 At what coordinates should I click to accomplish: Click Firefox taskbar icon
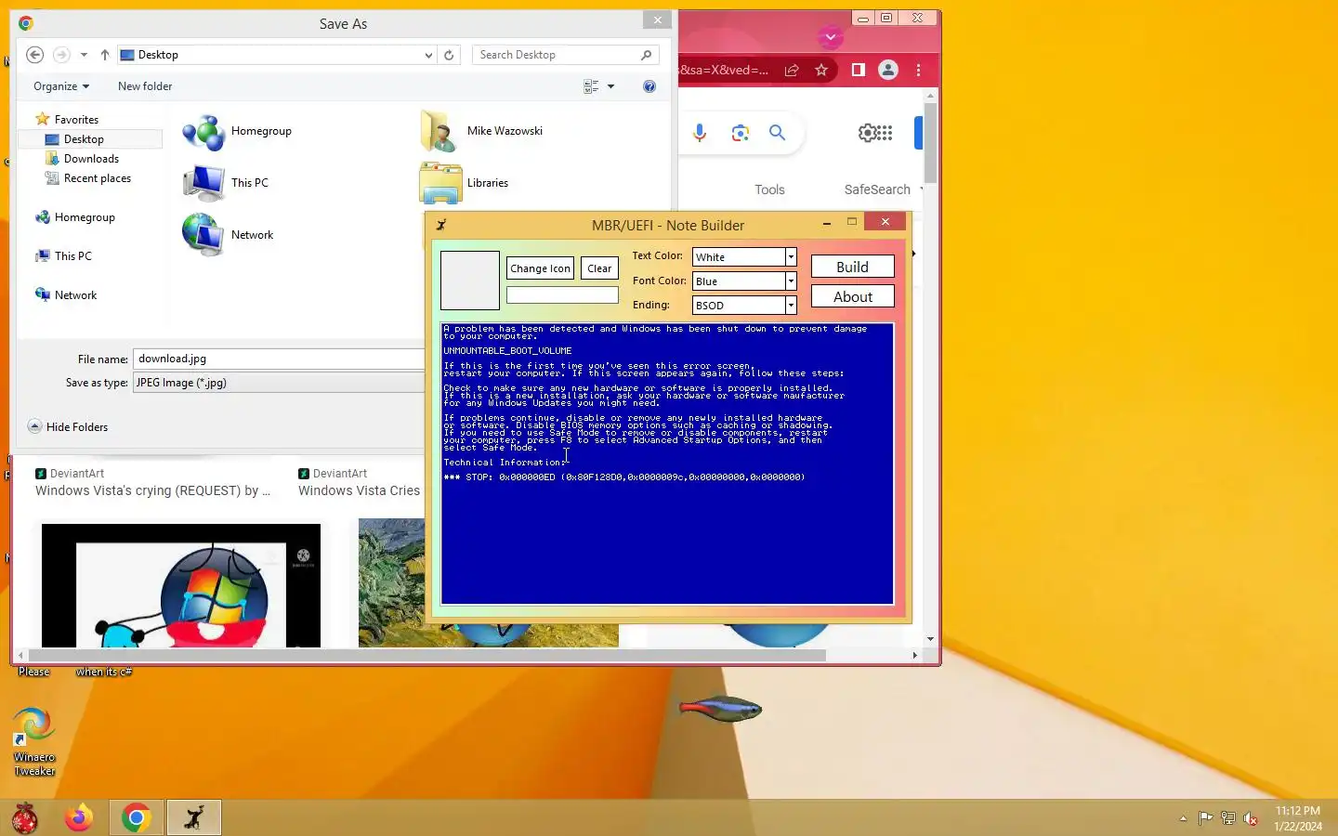(79, 818)
